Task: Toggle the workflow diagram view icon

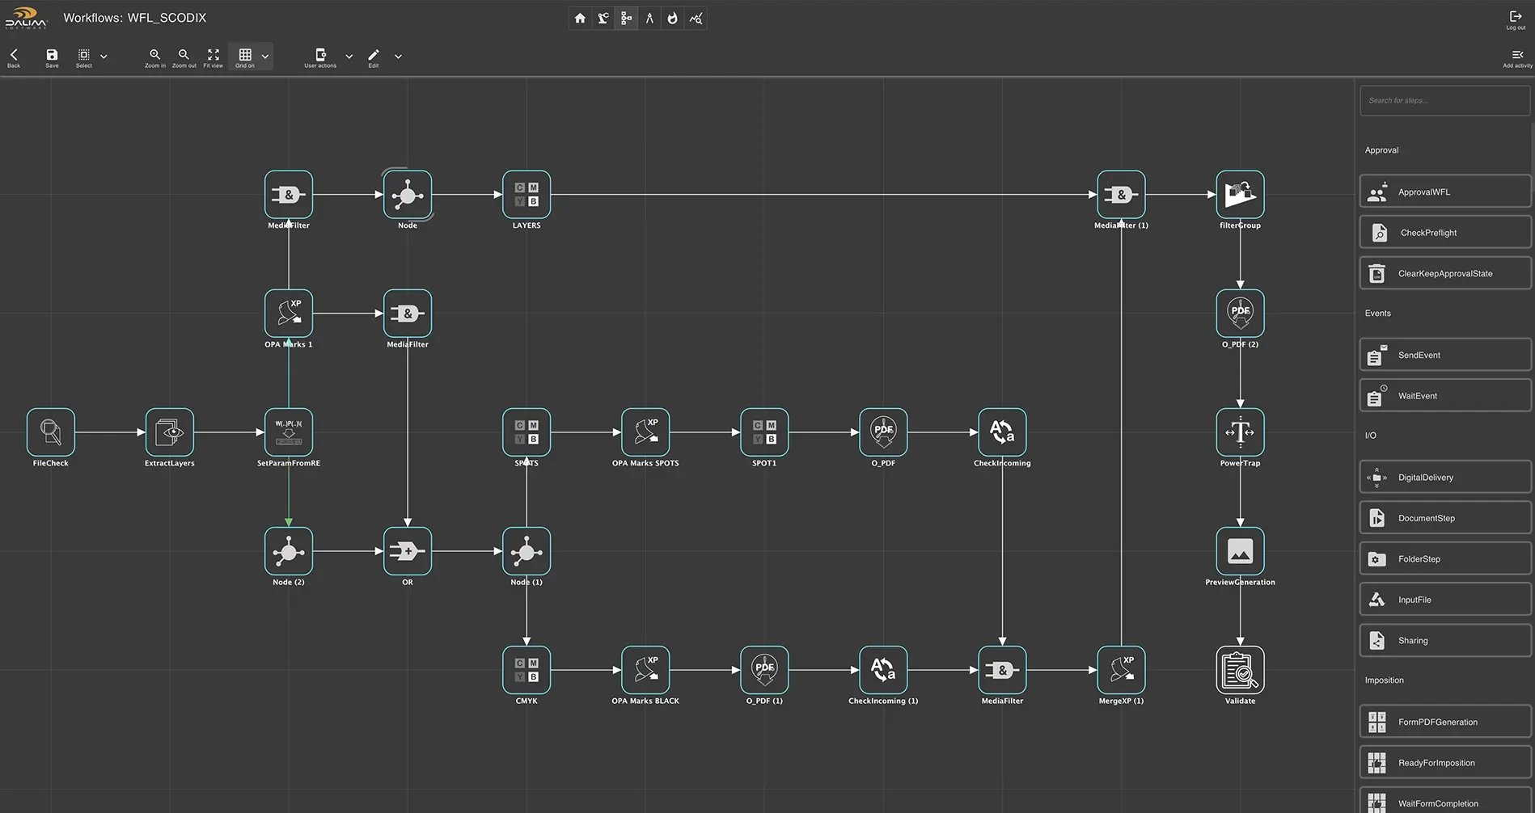Action: [x=626, y=18]
